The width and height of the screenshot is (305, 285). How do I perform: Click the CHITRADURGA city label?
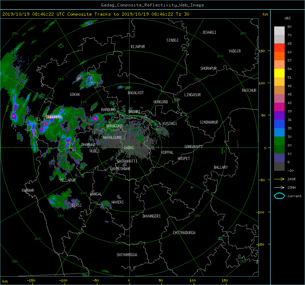[184, 233]
